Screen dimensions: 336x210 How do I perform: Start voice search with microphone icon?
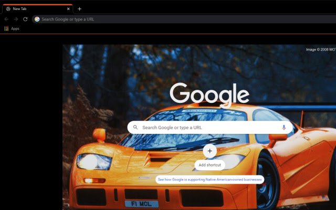pos(284,128)
